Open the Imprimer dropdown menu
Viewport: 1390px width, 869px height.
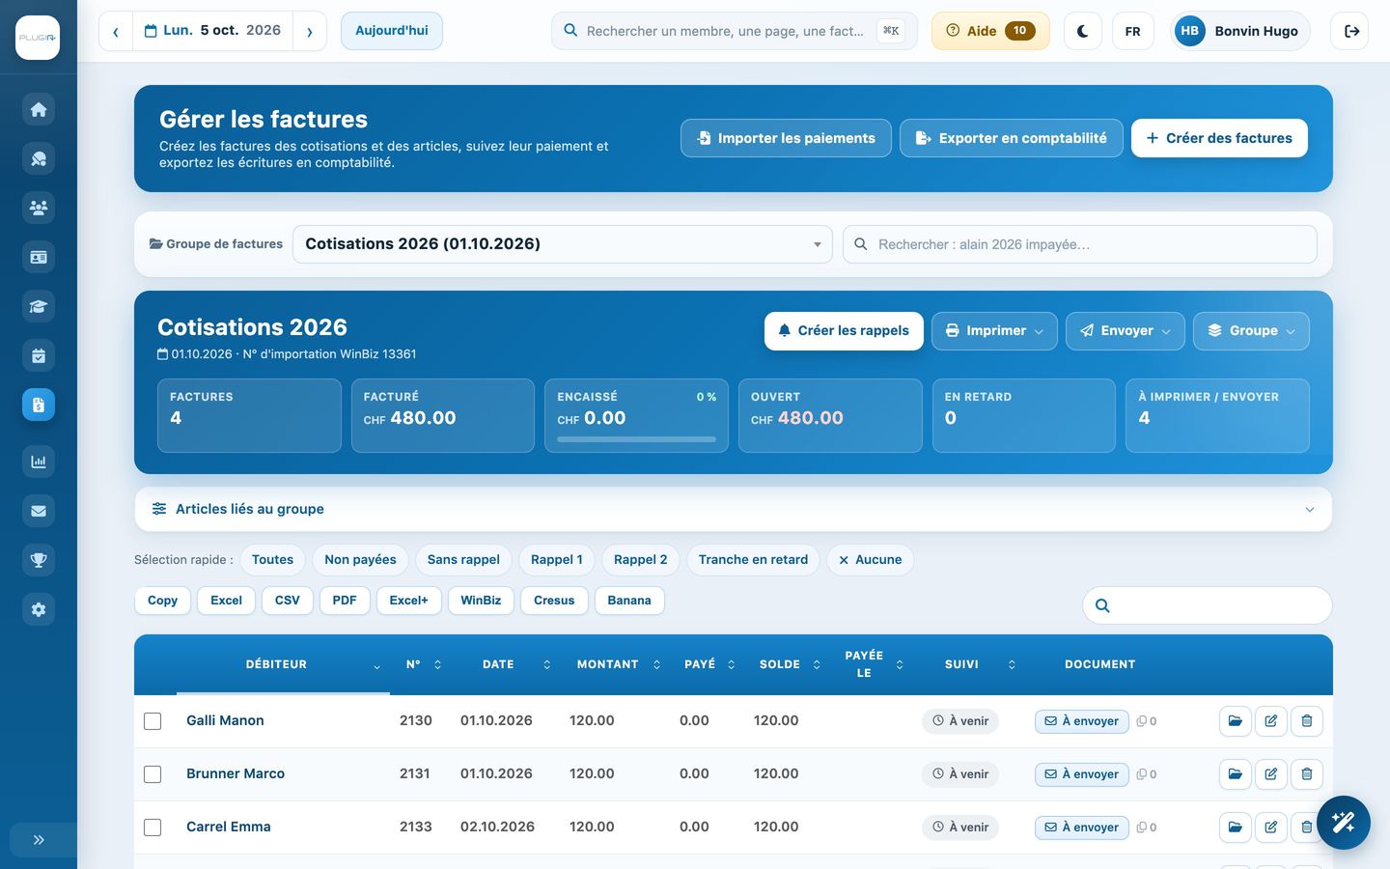click(x=994, y=331)
